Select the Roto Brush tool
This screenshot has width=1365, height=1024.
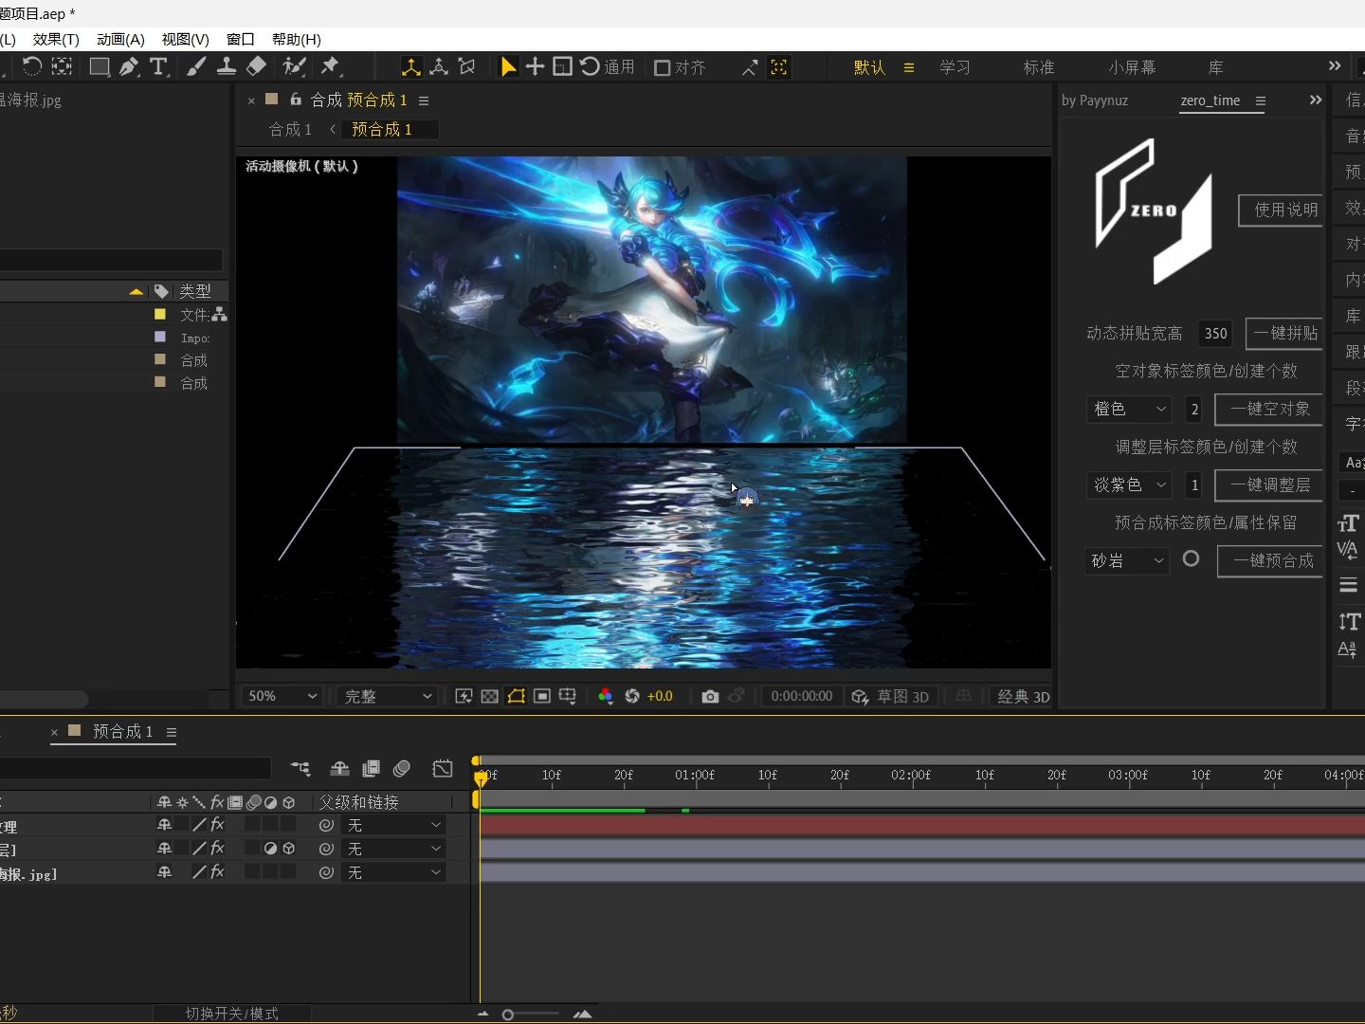pos(295,66)
